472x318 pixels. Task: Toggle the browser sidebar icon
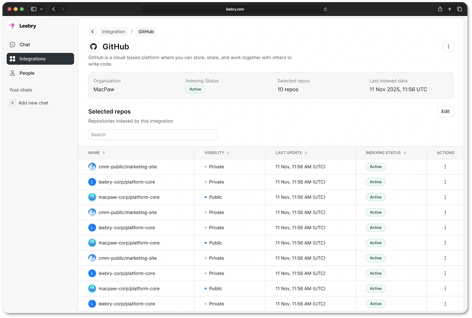33,9
